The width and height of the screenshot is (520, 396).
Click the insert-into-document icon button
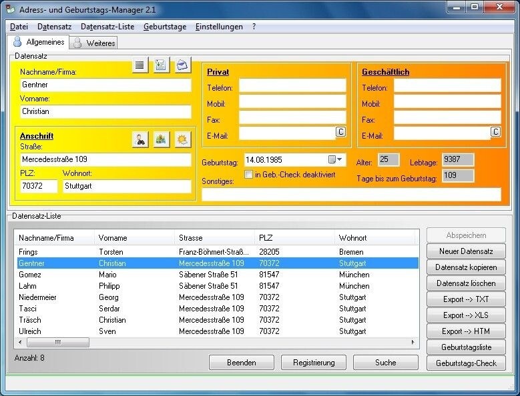click(x=161, y=65)
